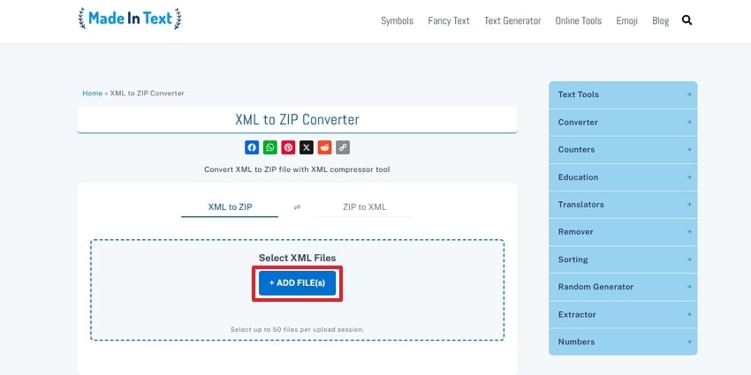Open the Text Generator menu

tap(512, 20)
